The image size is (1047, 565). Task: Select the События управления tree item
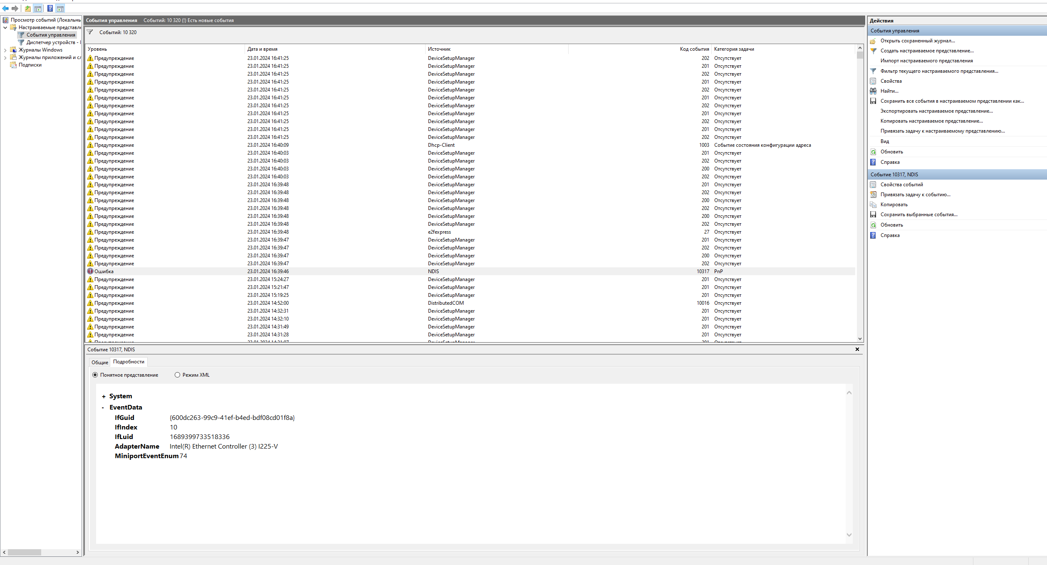pos(51,35)
